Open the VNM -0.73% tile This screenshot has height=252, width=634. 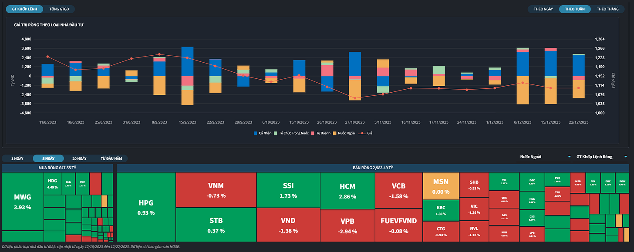216,190
